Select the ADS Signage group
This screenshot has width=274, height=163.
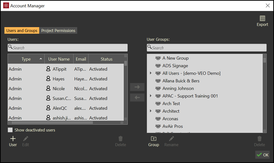(x=175, y=66)
